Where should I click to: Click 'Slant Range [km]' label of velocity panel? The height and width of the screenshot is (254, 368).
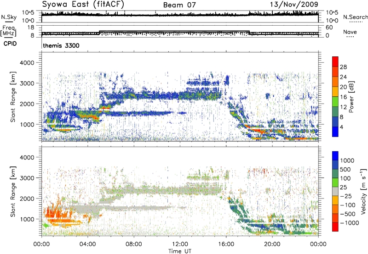(x=13, y=192)
